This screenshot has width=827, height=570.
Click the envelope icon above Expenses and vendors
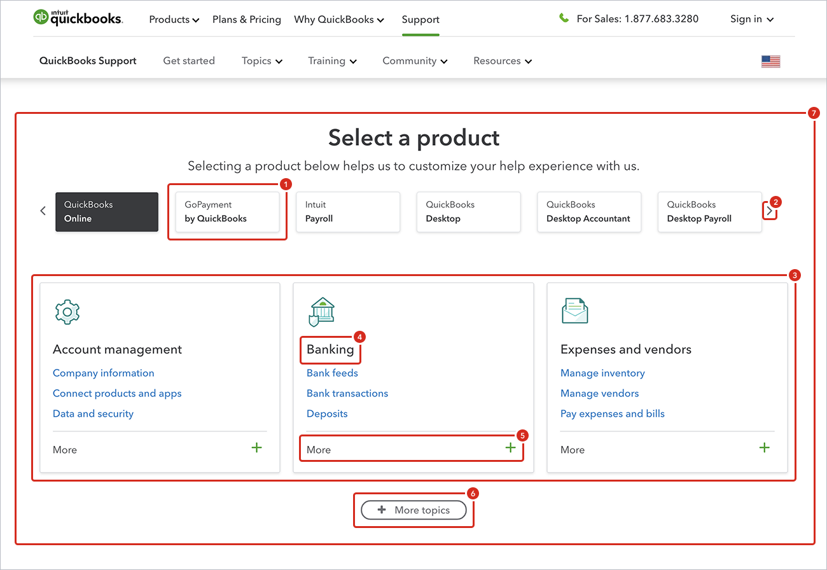point(574,311)
